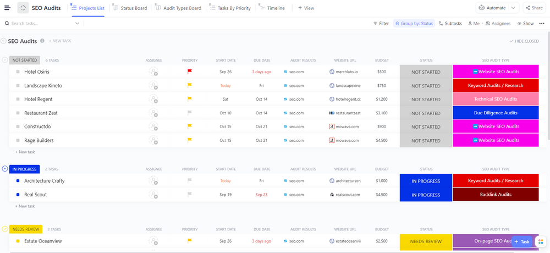The image size is (550, 253).
Task: Click the info icon beside SEO Audits
Action: pyautogui.click(x=42, y=41)
